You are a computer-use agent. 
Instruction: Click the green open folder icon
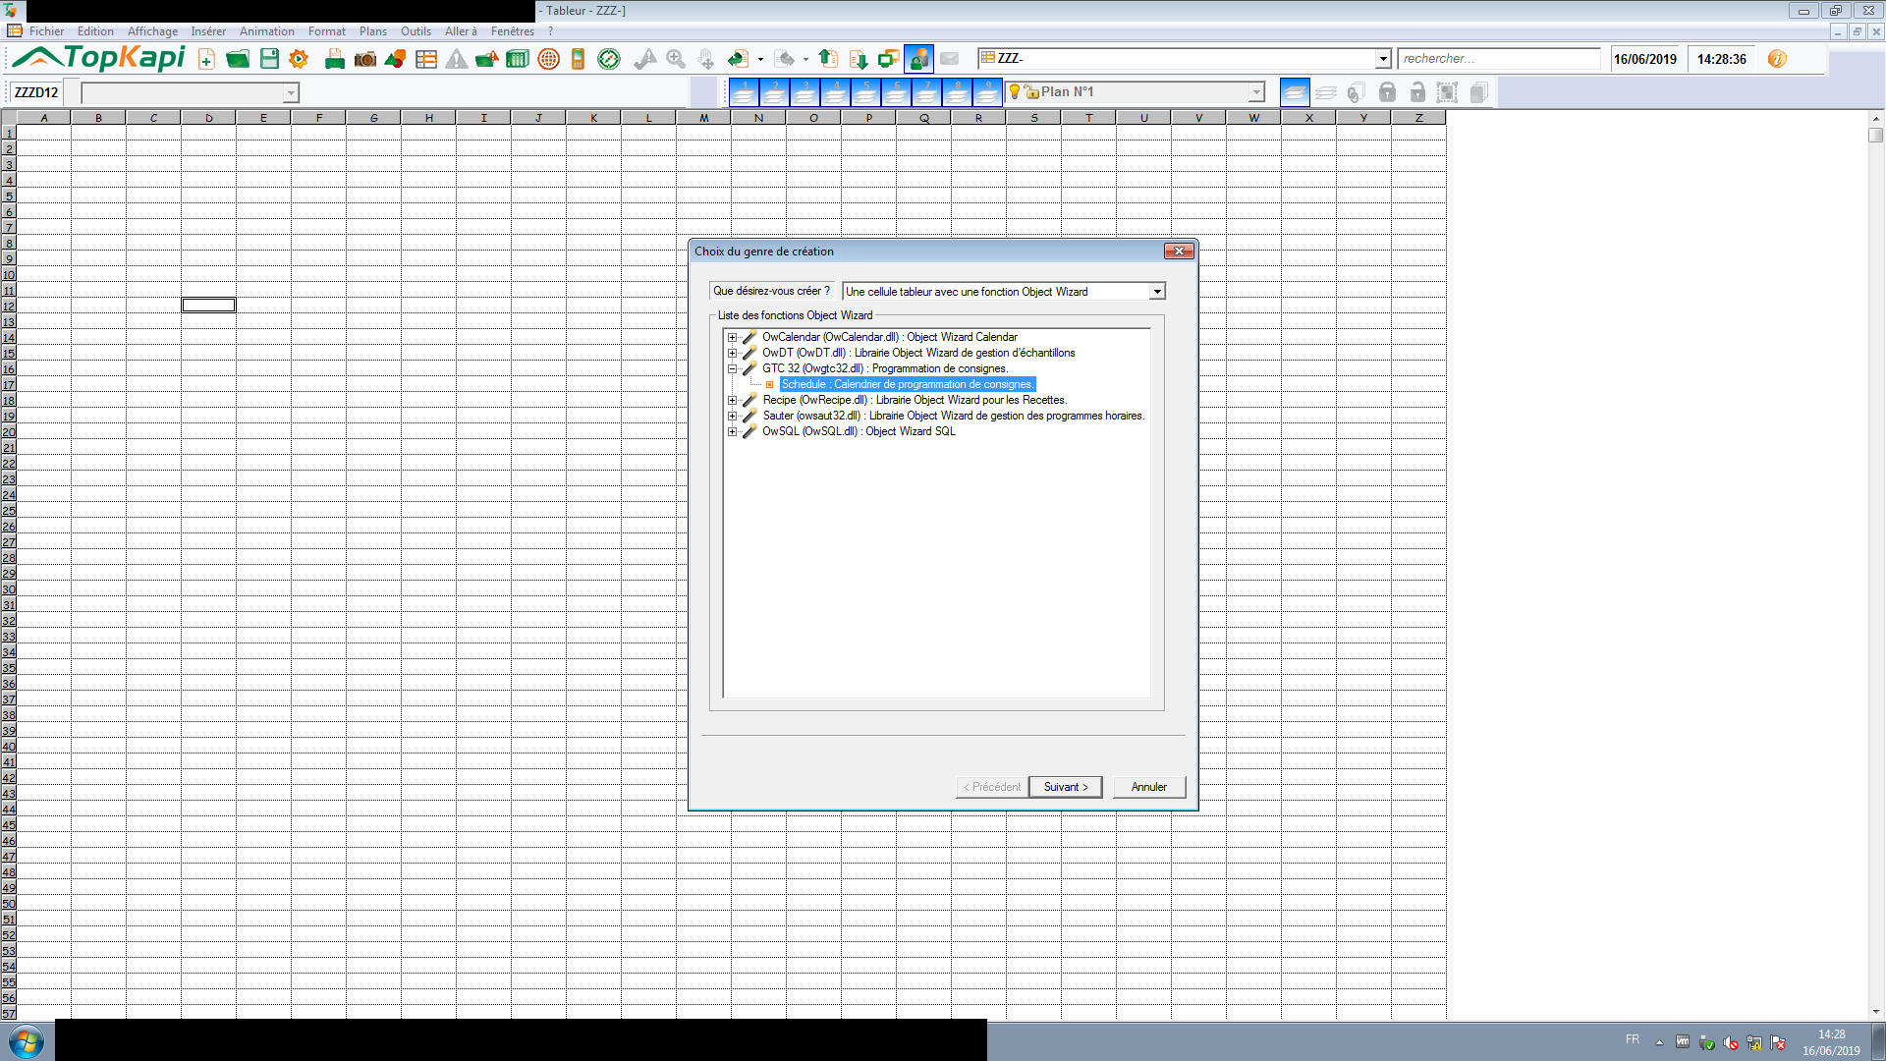point(237,59)
